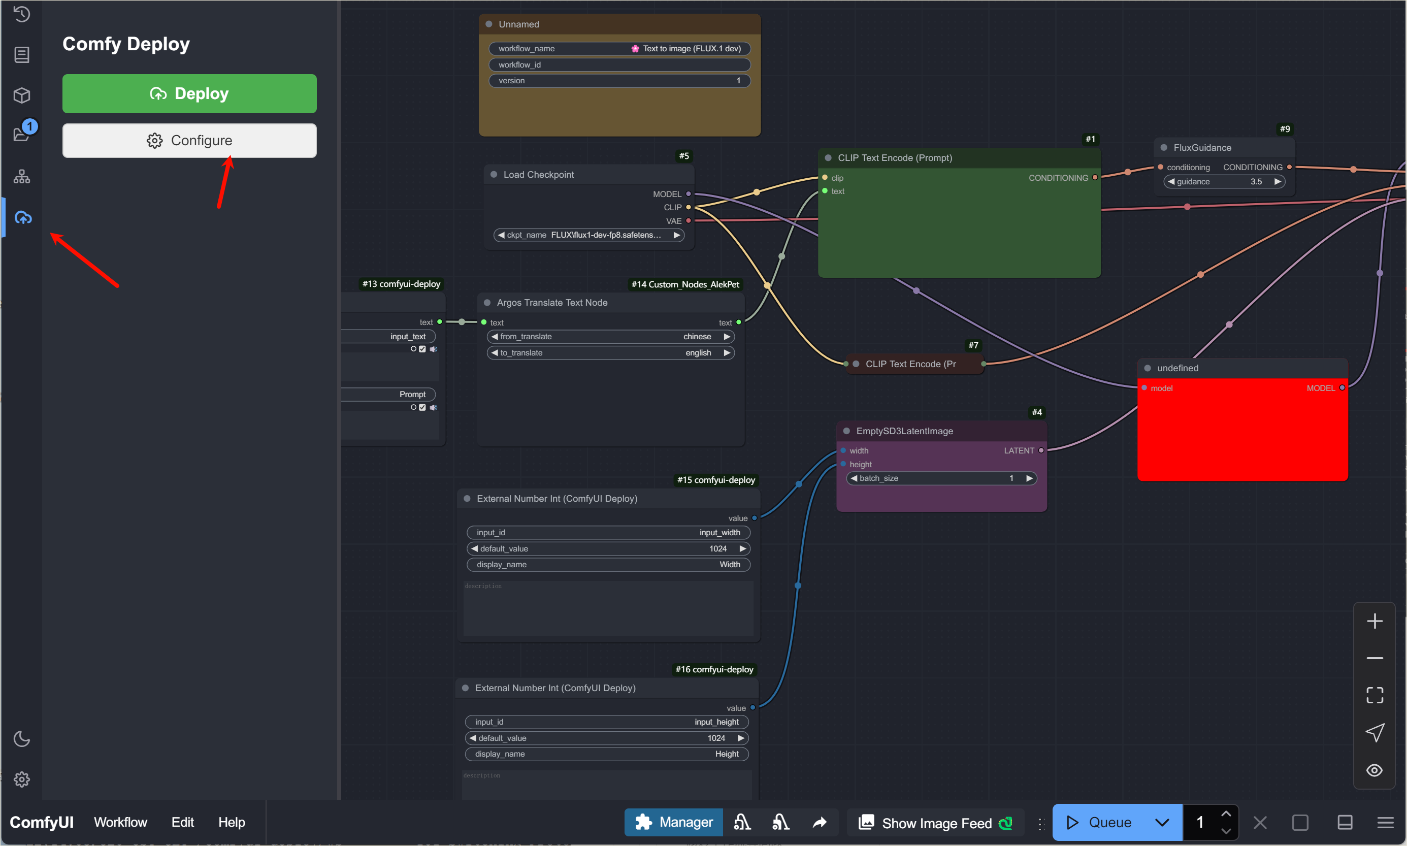Screen dimensions: 1407x846
Task: Click next arrow on ckpt_name selector
Action: coord(676,235)
